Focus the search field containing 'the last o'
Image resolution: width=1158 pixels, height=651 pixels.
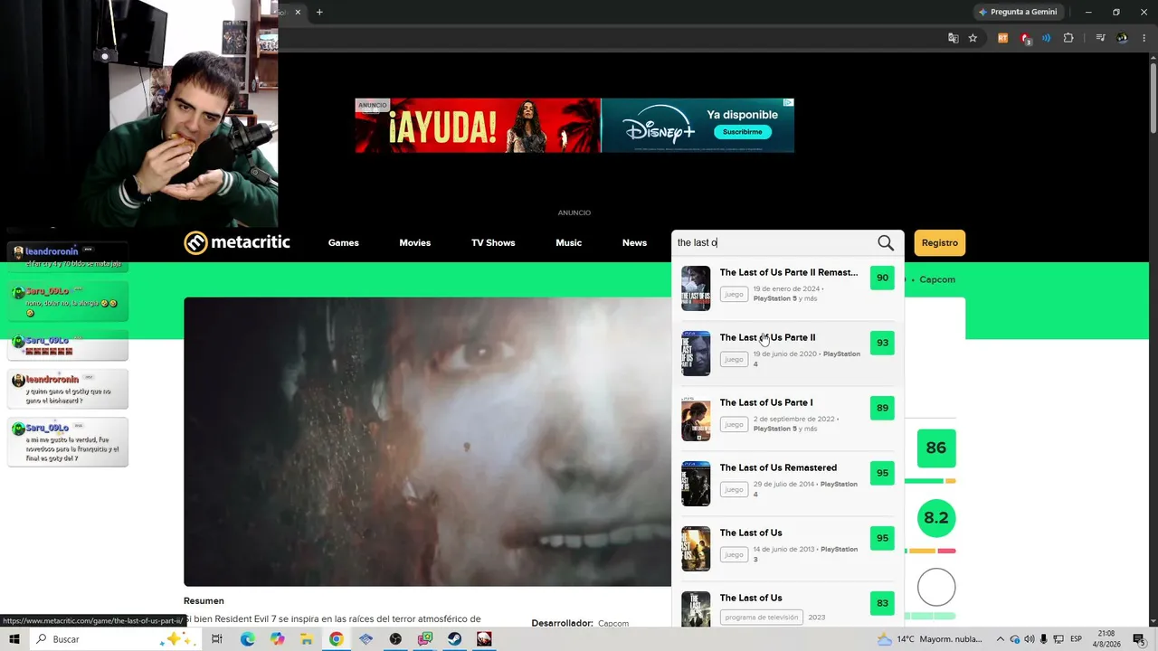click(x=774, y=242)
